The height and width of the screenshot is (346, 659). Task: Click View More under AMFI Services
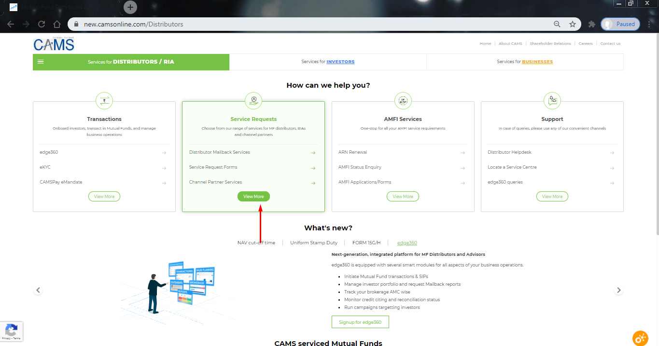[x=403, y=197]
